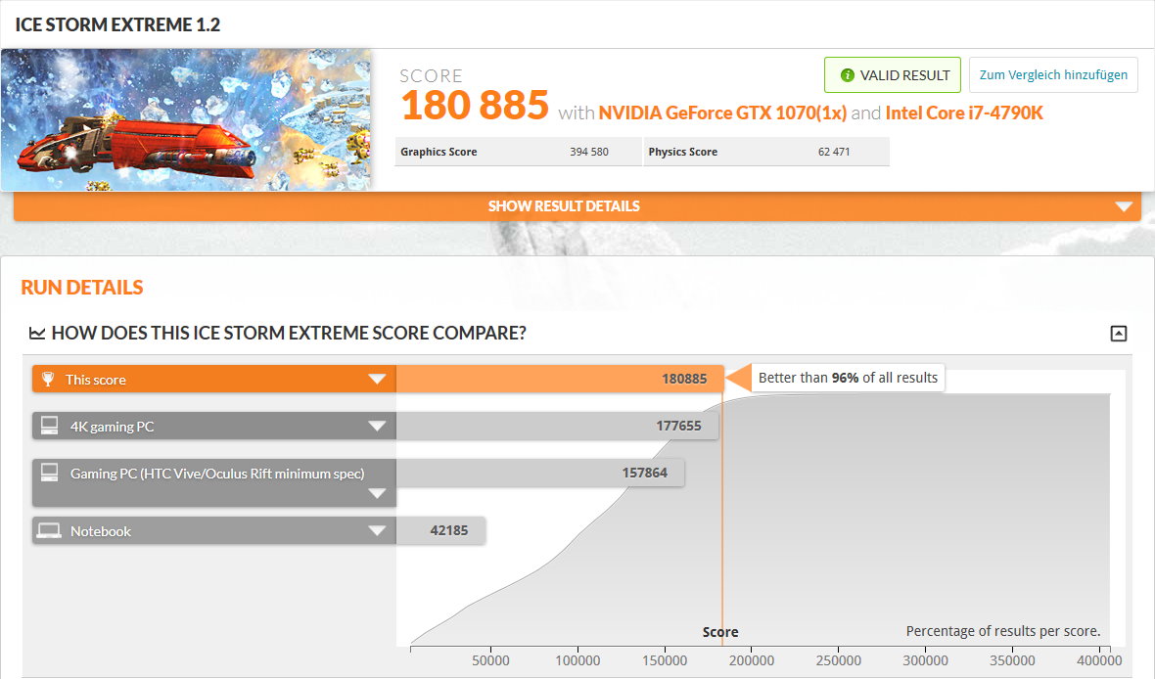
Task: Click the Ice Storm benchmark thumbnail image
Action: pos(186,119)
